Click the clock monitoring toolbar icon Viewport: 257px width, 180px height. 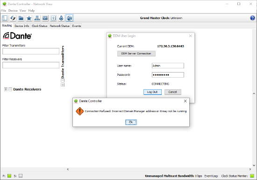(45, 18)
